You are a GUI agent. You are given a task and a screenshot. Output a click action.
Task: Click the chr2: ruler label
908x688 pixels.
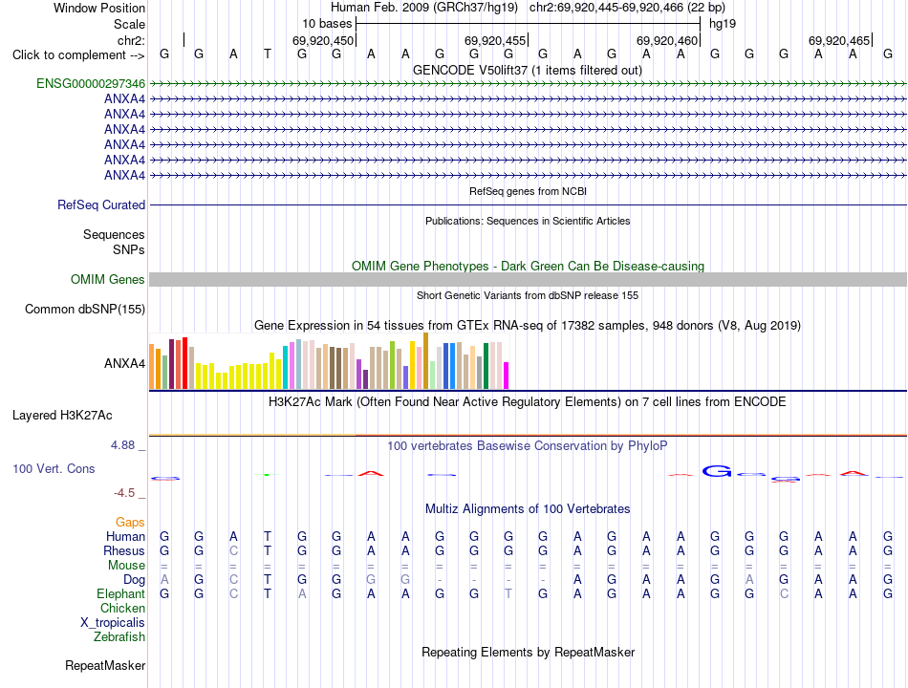coord(131,40)
